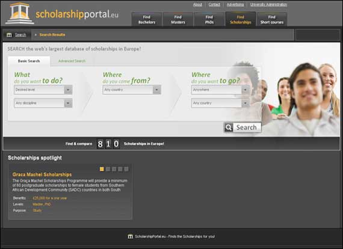The height and width of the screenshot is (249, 343).
Task: Open the 'come from' Any country dropdown
Action: [x=132, y=90]
